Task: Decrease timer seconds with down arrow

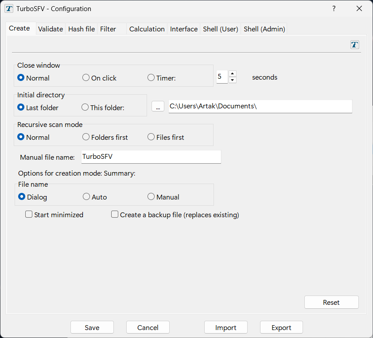Action: [233, 80]
